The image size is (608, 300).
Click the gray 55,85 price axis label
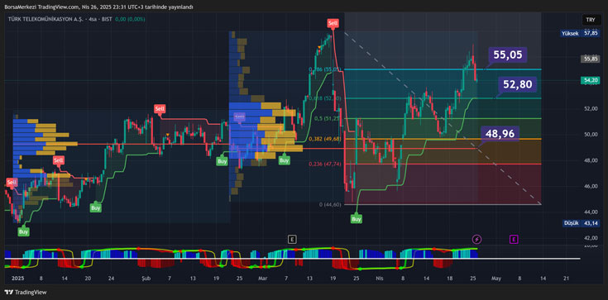pyautogui.click(x=590, y=59)
